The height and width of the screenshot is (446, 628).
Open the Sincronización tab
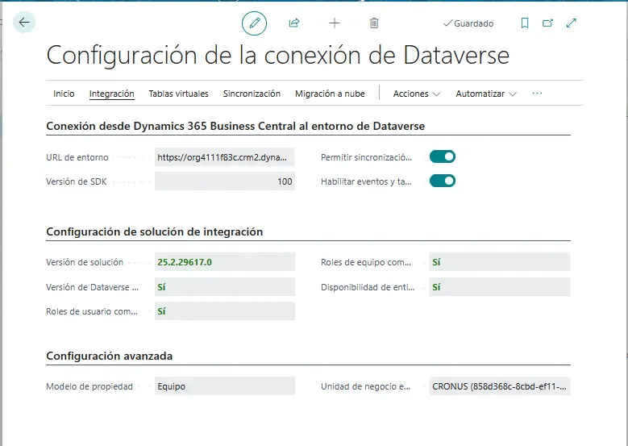(x=252, y=94)
